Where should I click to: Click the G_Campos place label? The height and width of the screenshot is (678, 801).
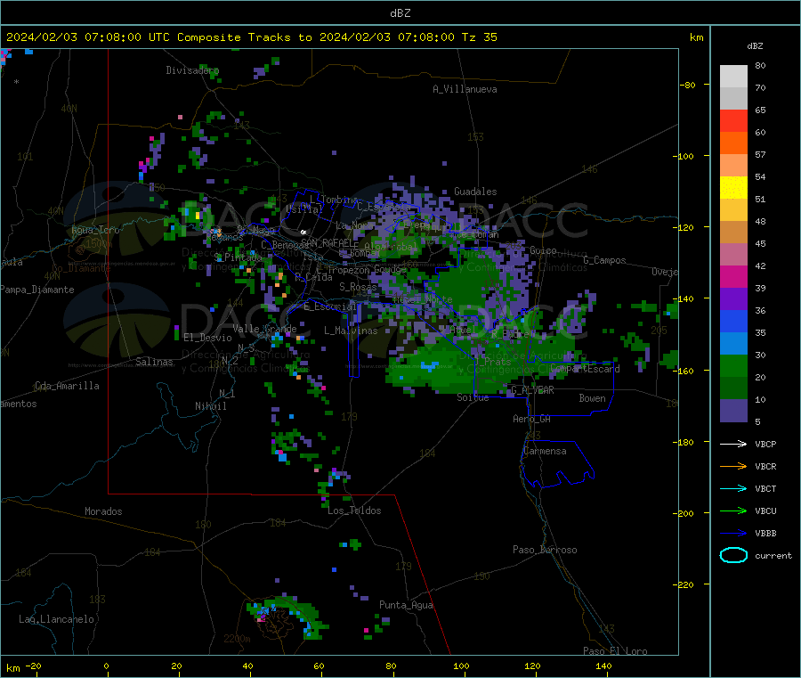[604, 260]
